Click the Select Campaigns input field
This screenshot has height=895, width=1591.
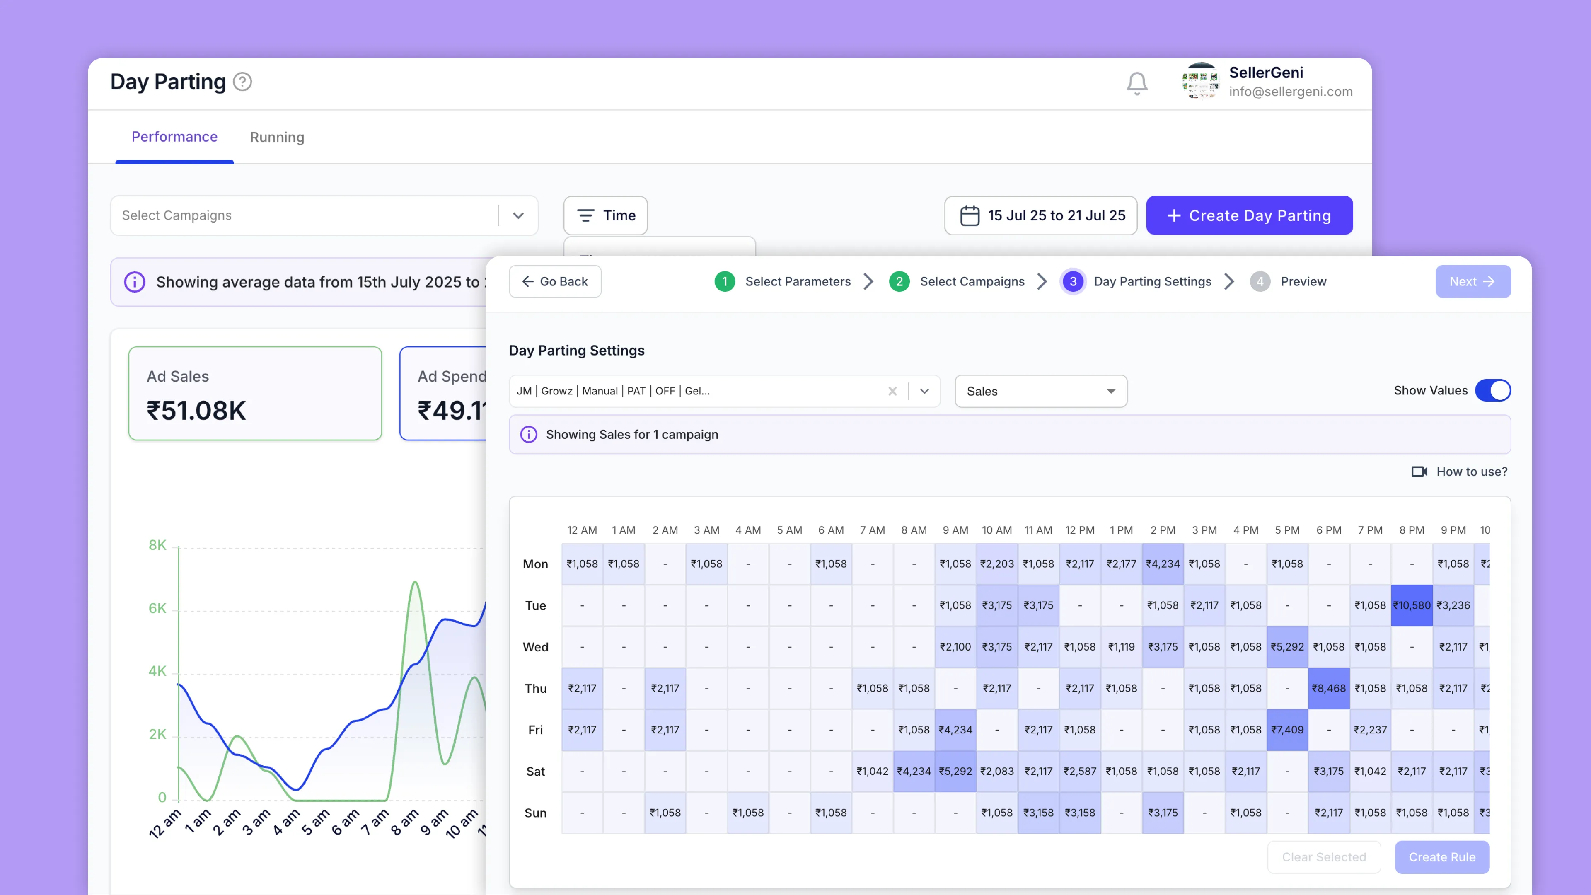click(x=324, y=215)
